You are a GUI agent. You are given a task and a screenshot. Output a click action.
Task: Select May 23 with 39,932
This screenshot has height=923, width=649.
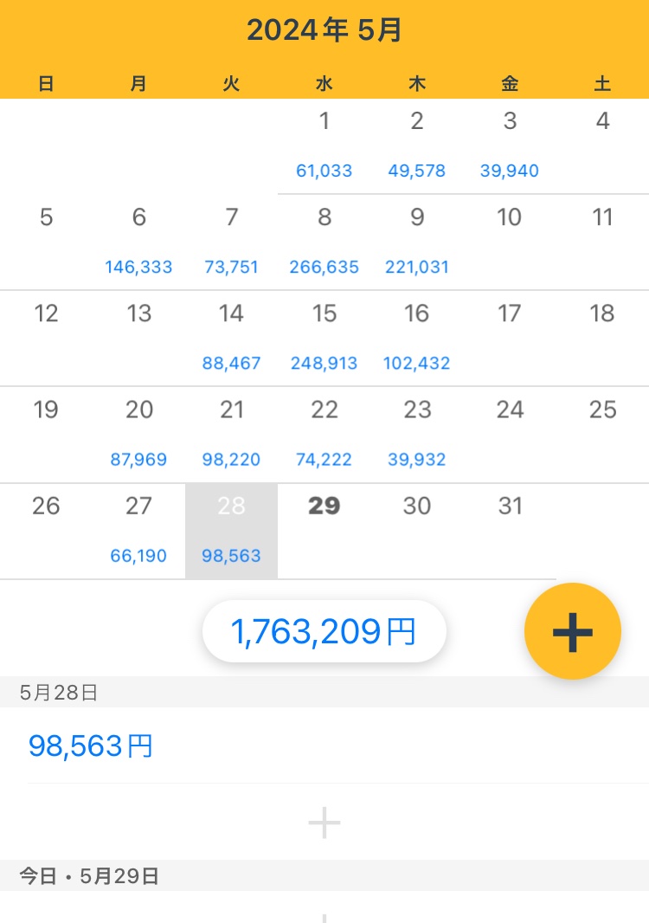(x=417, y=435)
